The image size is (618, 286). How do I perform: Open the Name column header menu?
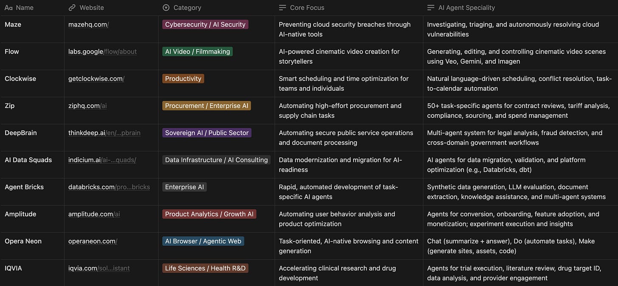[32, 8]
